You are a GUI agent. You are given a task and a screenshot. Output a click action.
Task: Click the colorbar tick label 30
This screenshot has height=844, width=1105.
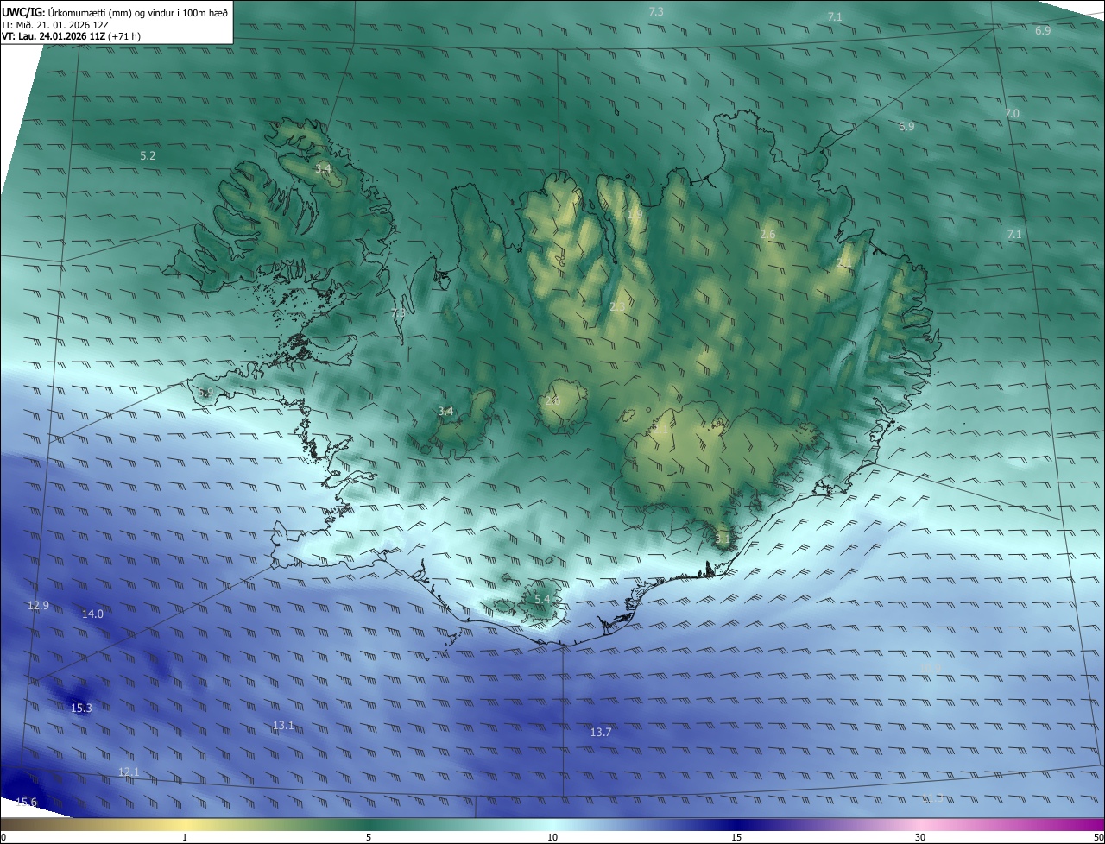(920, 837)
